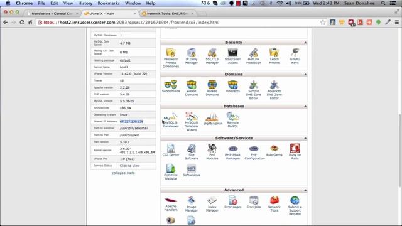Viewport: 402px width, 226px height.
Task: Launch Softaculous installer
Action: (192, 170)
